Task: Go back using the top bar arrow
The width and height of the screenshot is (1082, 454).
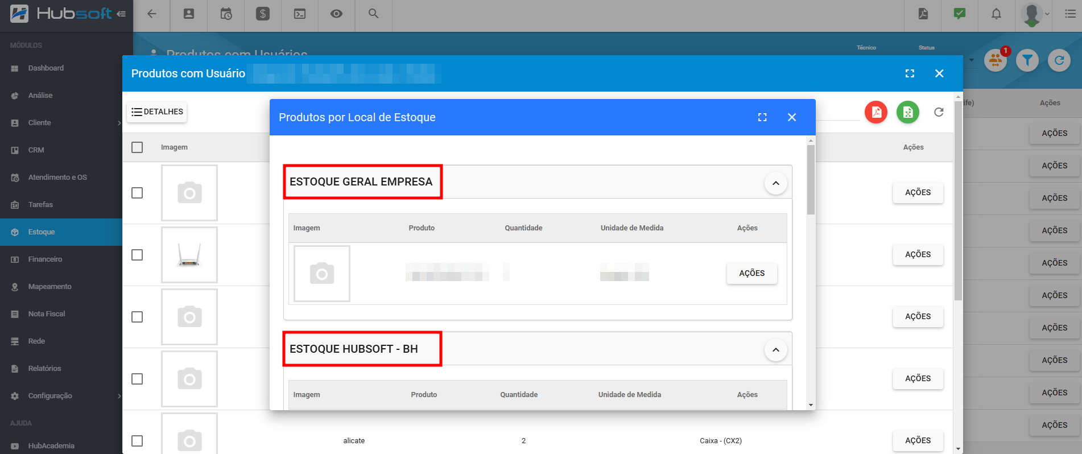Action: [152, 14]
